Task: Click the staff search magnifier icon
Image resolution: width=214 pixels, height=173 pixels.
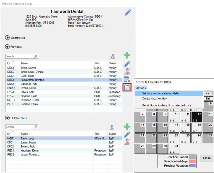Action: [36, 127]
